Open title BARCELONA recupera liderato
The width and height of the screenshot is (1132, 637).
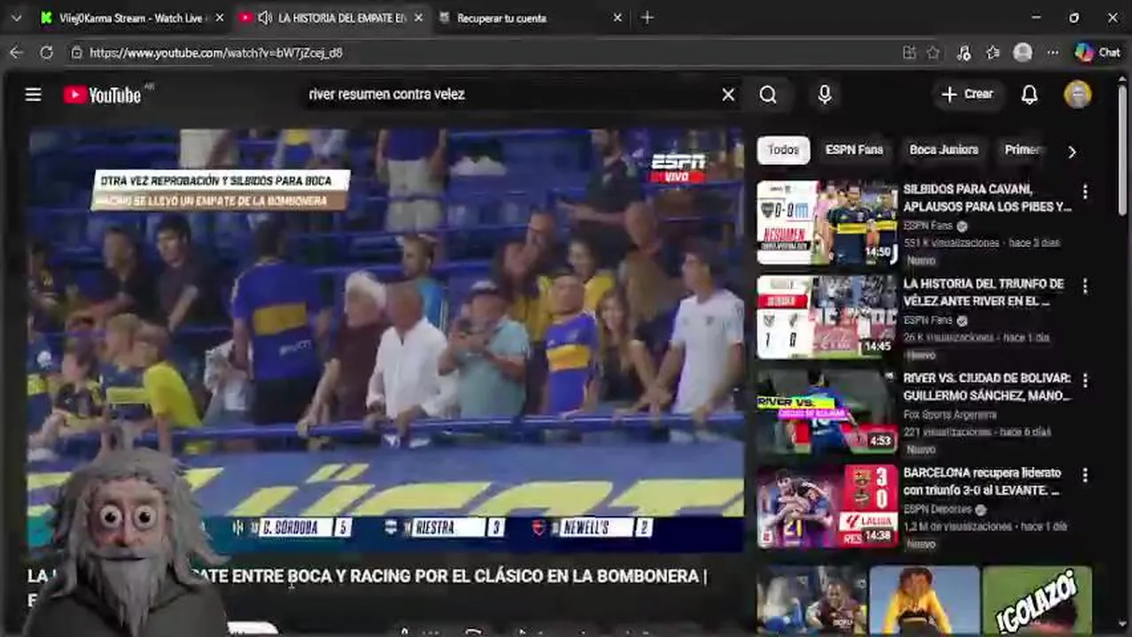pos(982,481)
